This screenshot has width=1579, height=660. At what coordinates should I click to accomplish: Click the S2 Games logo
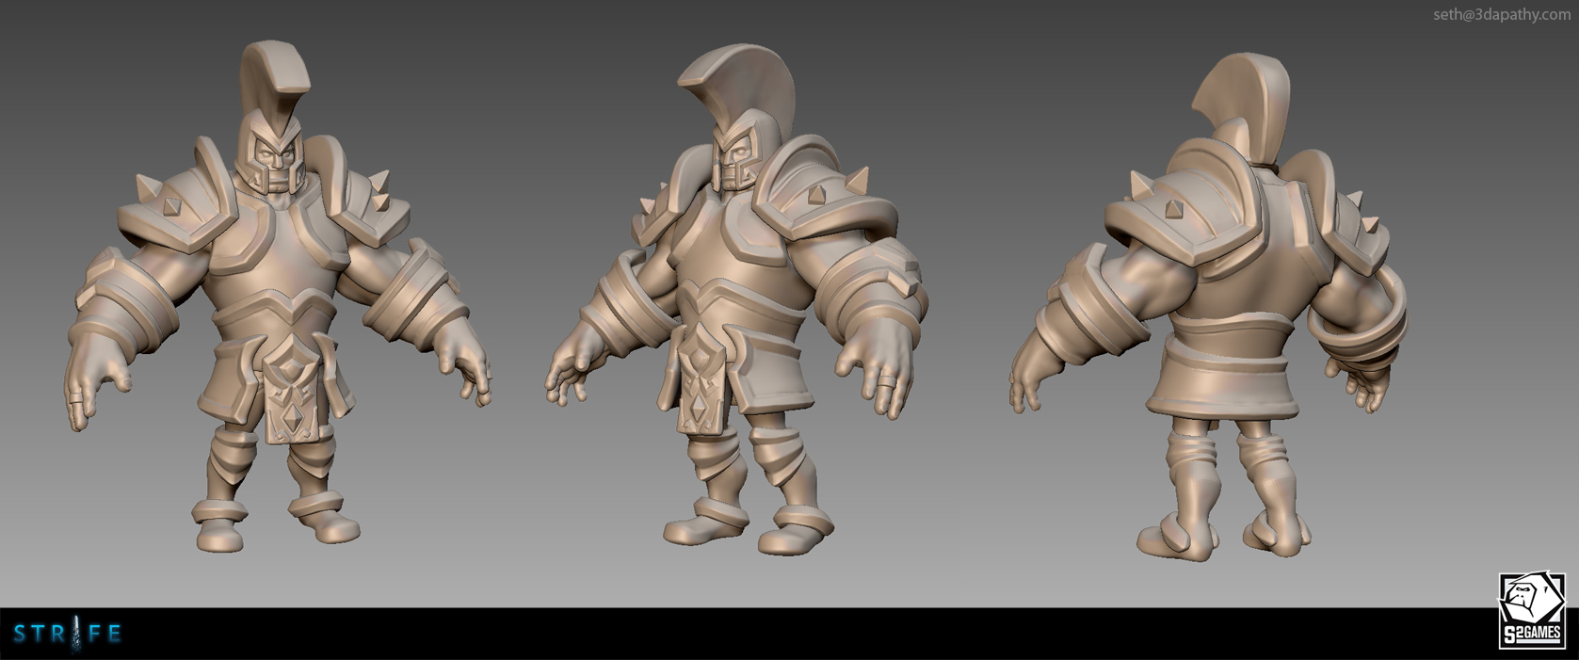point(1531,612)
